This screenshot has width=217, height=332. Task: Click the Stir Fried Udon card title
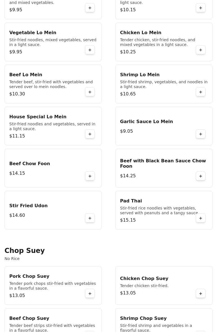click(x=28, y=206)
